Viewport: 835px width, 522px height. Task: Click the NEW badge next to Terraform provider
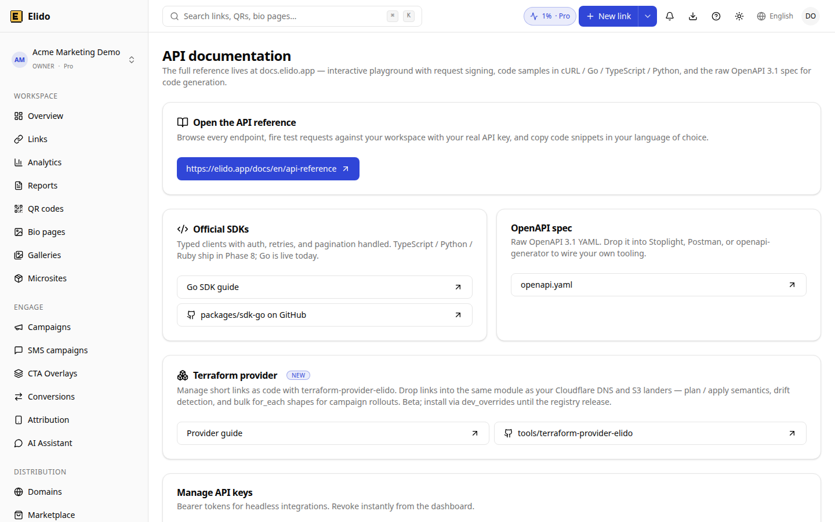(299, 375)
